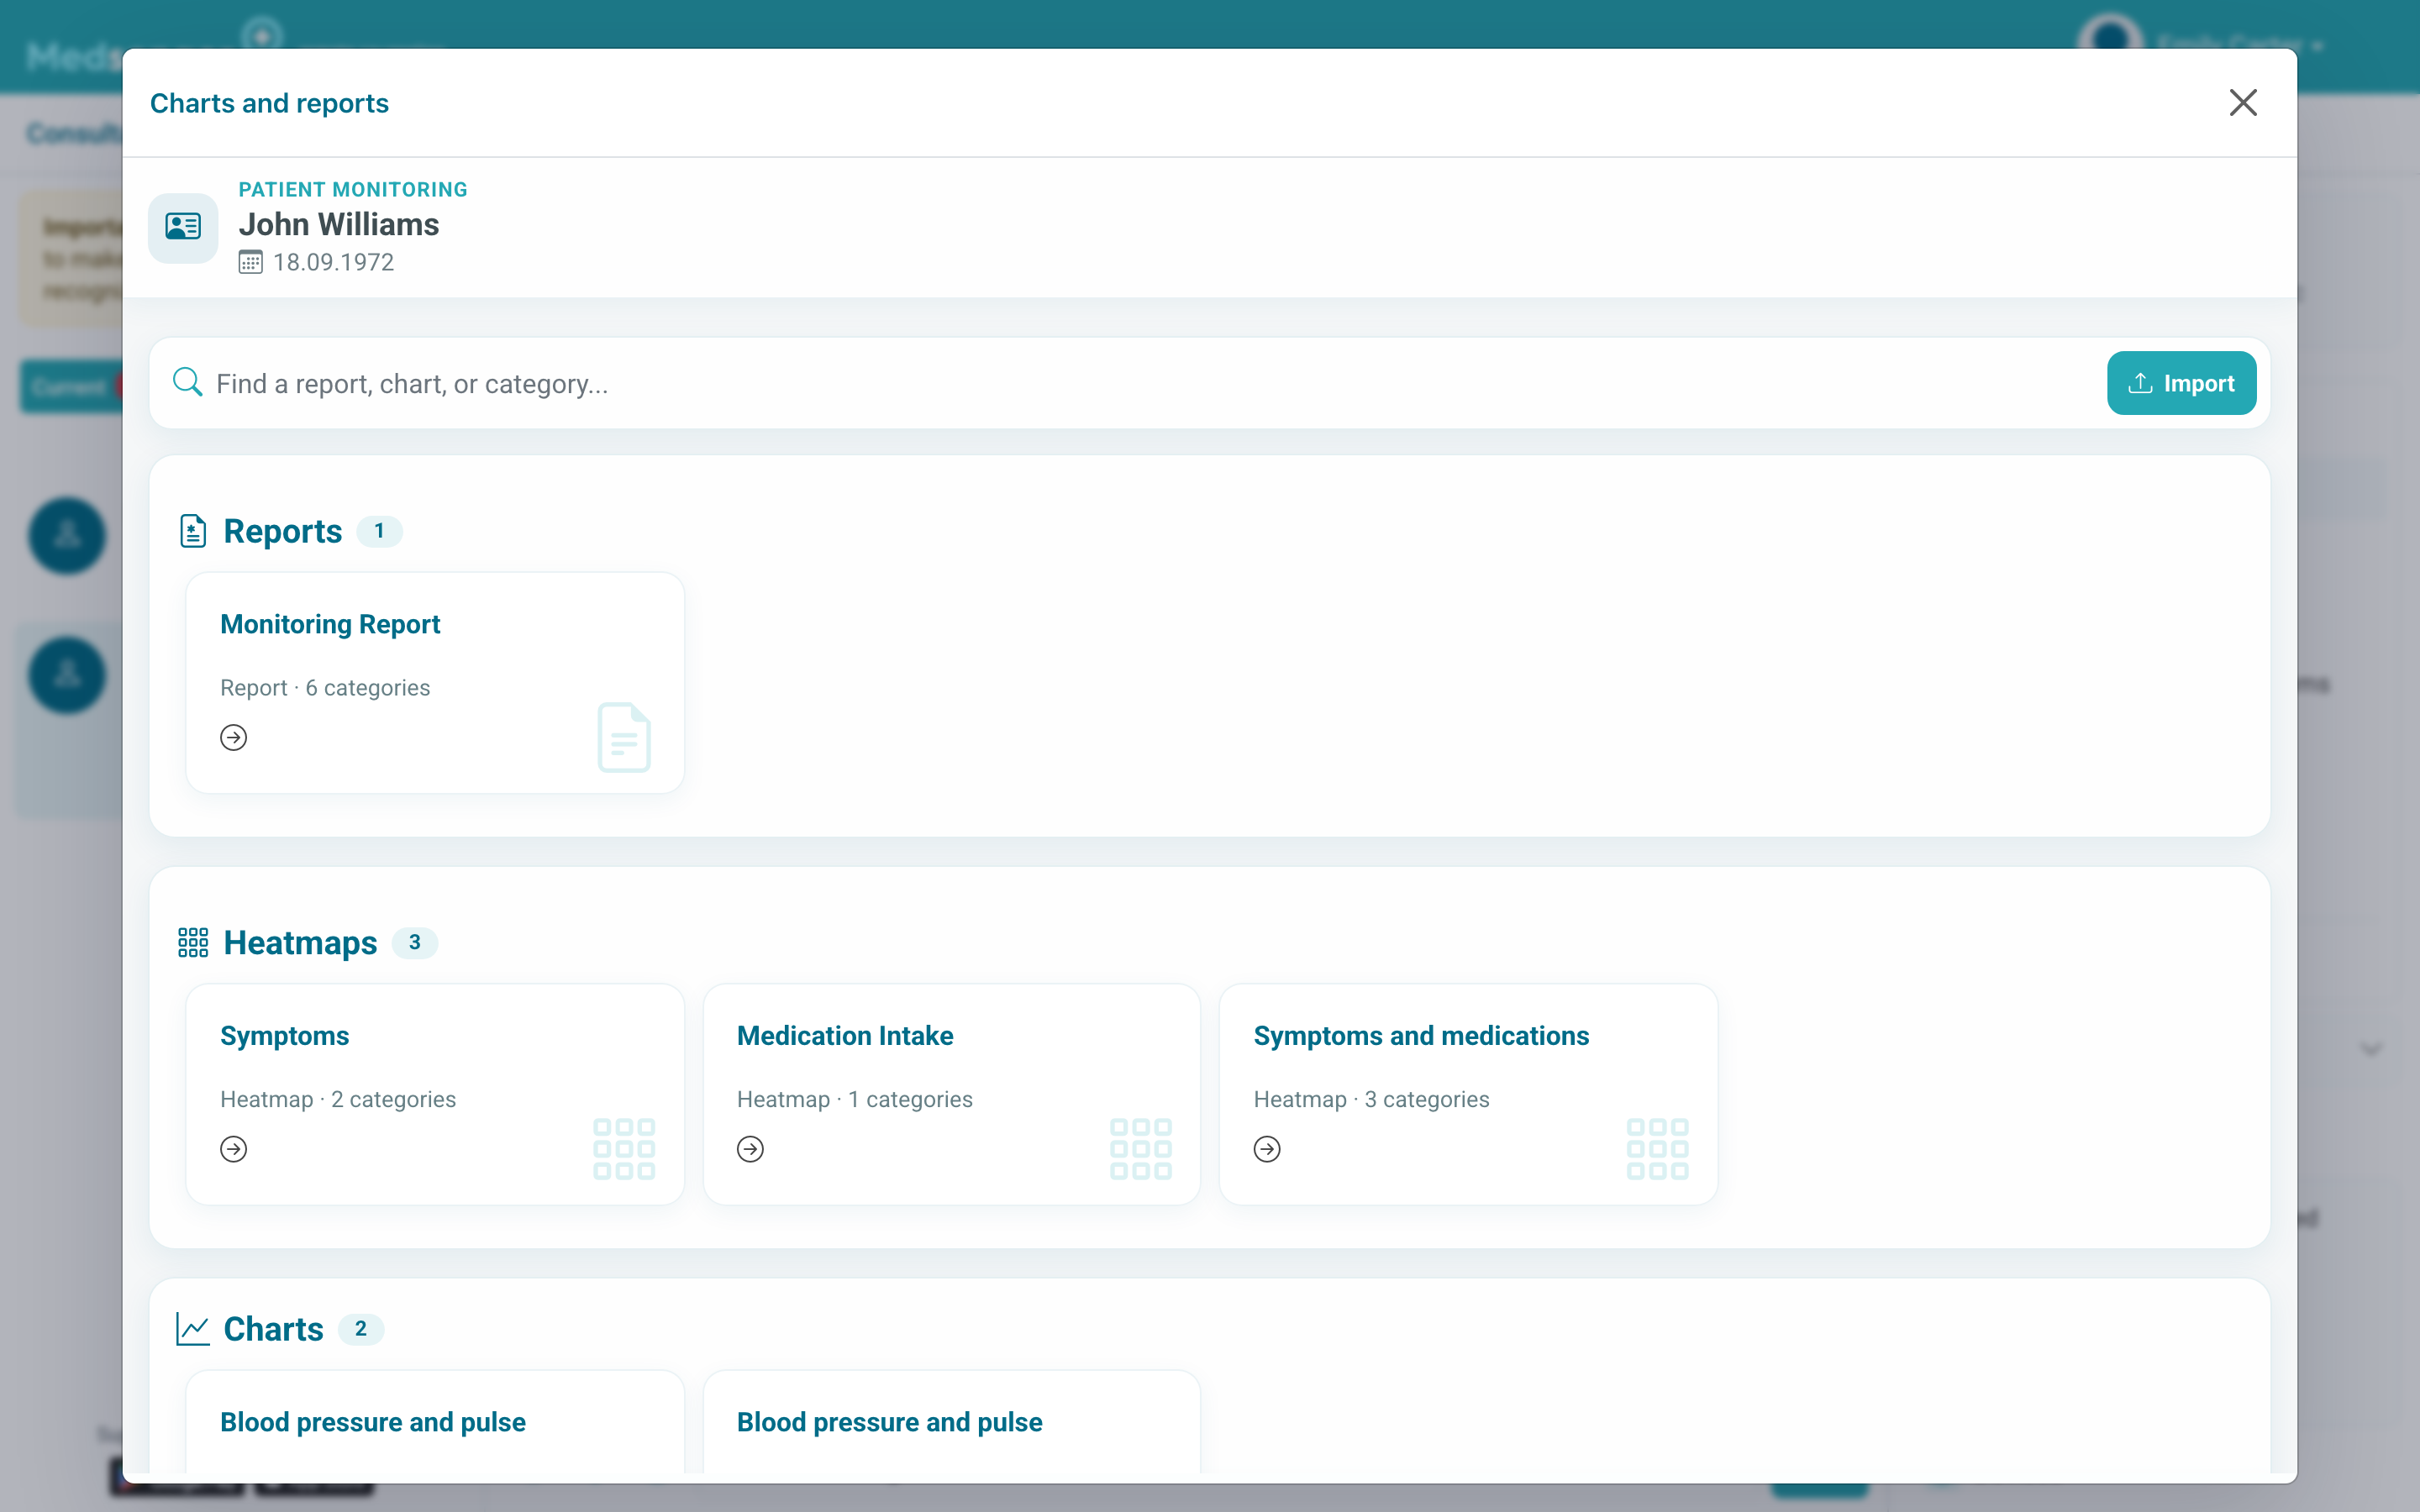2420x1512 pixels.
Task: Click the lower user avatar in background sidebar
Action: [67, 675]
